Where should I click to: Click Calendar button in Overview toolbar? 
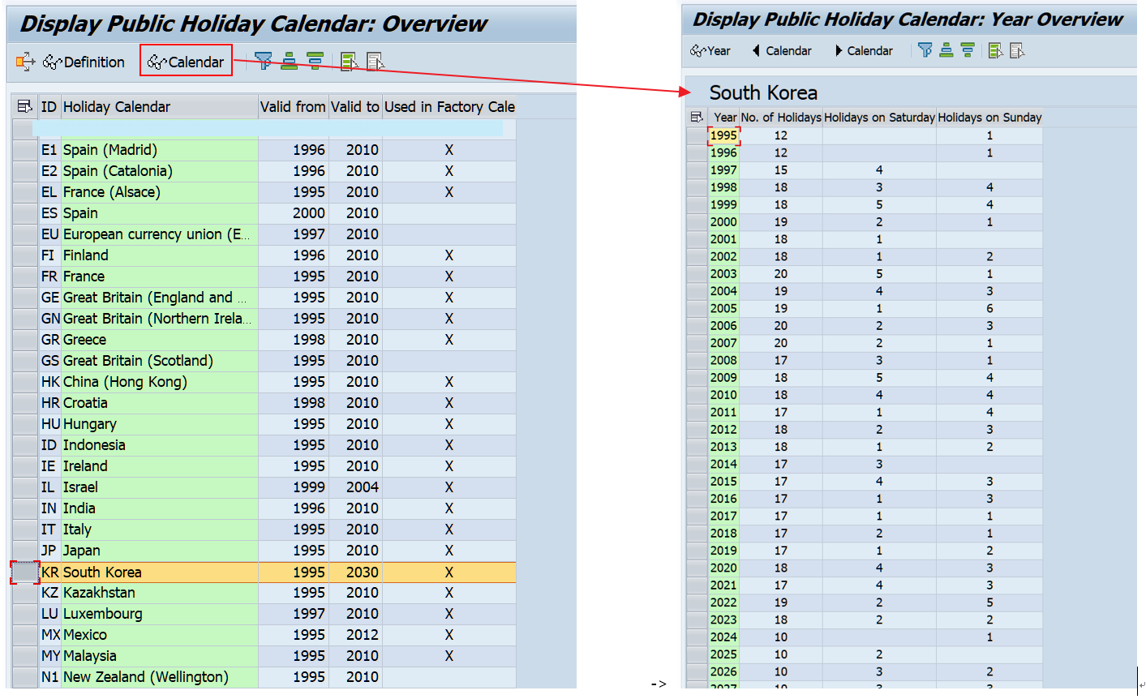pyautogui.click(x=186, y=62)
